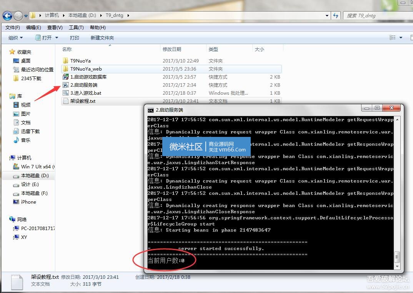Viewport: 413px width, 293px height.
Task: Click the 新建文件夹 button
Action: [x=102, y=38]
